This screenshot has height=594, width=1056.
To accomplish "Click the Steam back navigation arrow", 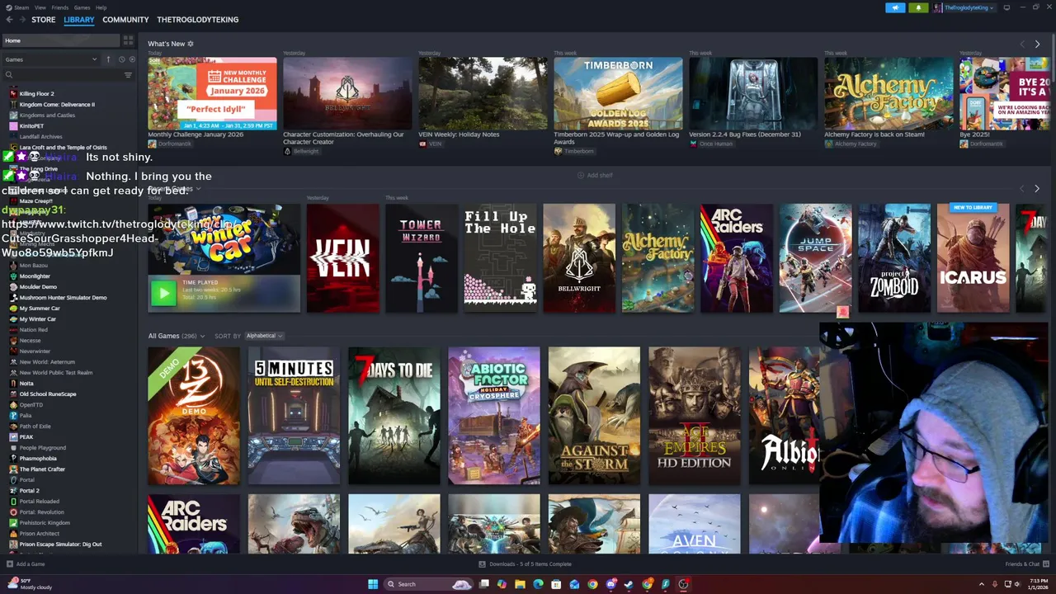I will [10, 20].
